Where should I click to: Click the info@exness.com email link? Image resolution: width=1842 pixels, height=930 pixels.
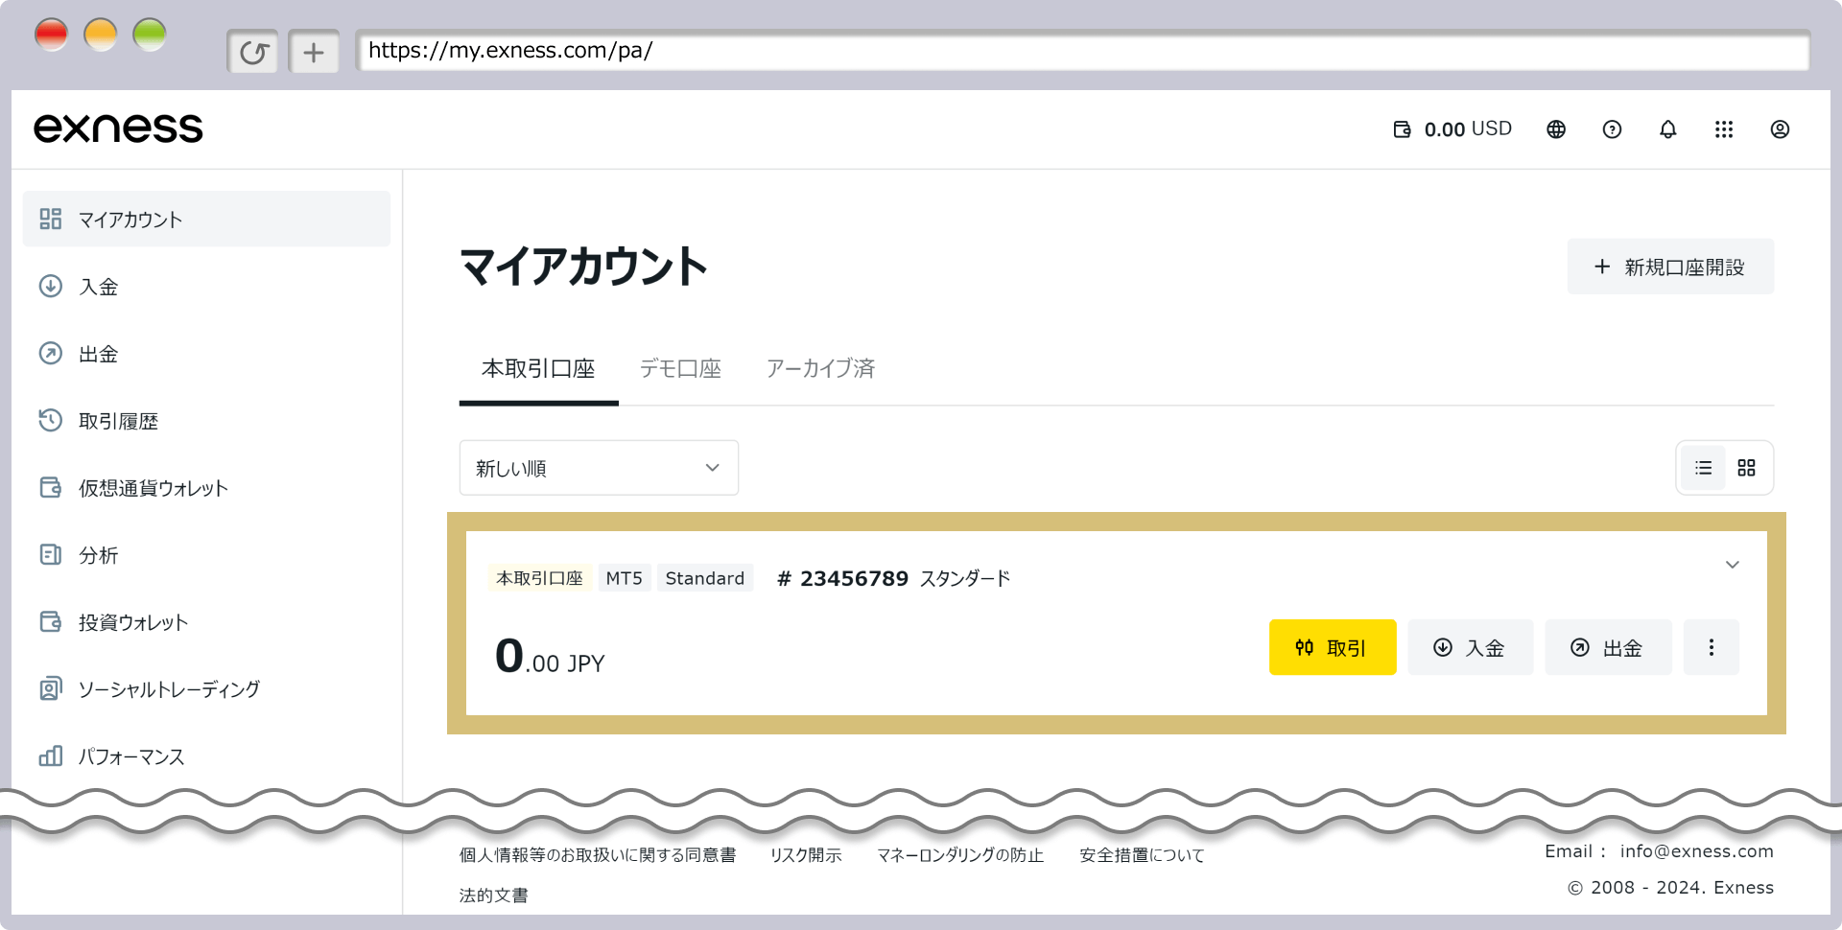click(1696, 851)
